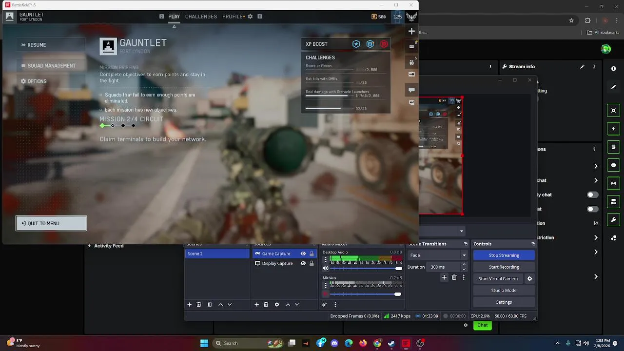Open Discord from the taskbar

click(334, 343)
